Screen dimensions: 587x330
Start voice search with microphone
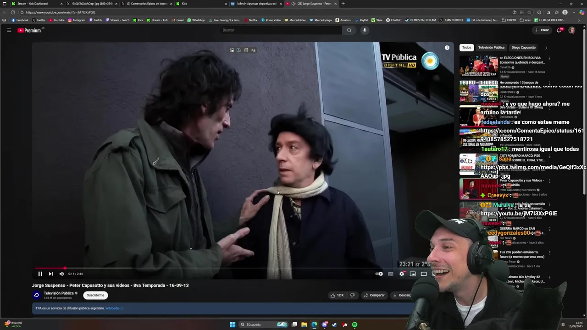point(365,30)
